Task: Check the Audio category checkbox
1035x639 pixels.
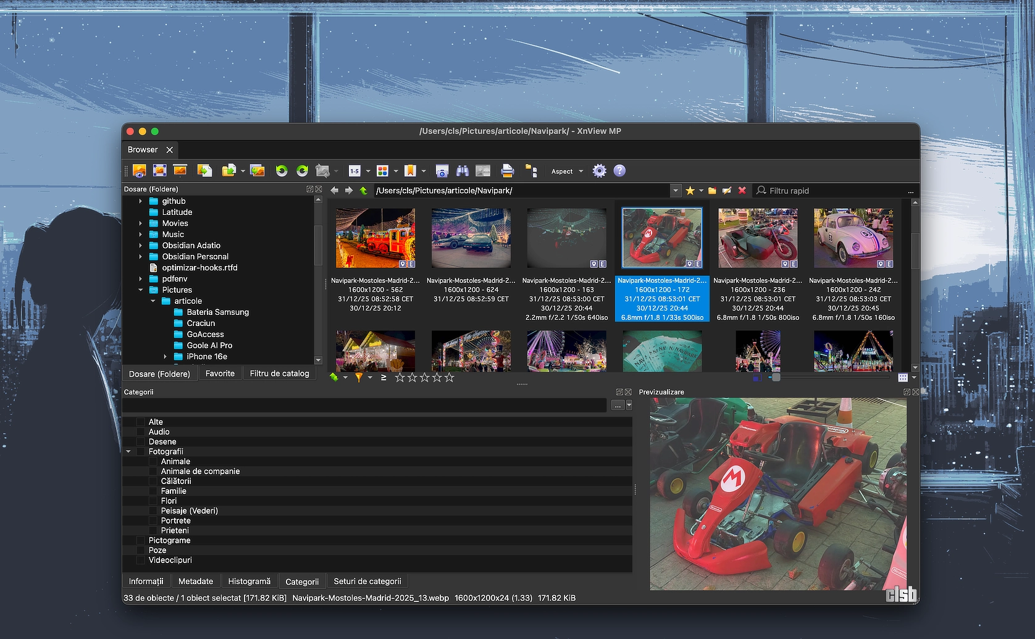Action: [x=141, y=432]
